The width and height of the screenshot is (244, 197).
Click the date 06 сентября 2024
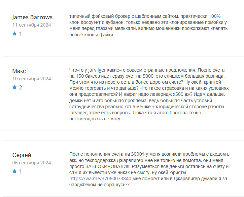[32, 163]
